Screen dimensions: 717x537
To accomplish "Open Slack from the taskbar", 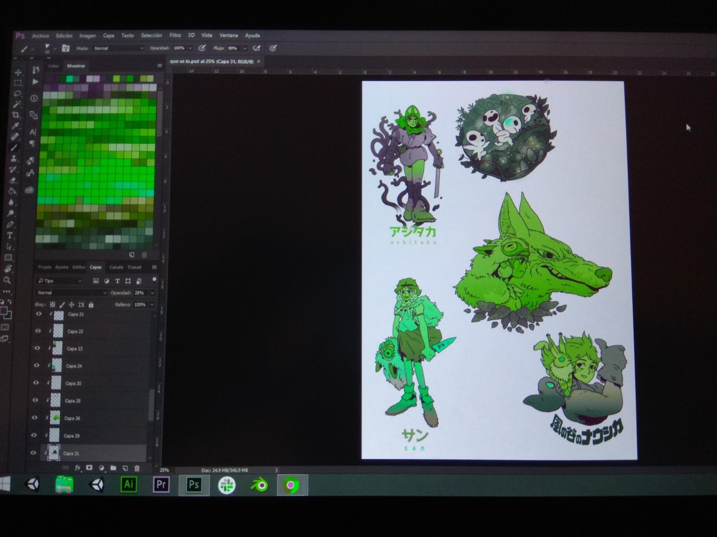I will [227, 485].
